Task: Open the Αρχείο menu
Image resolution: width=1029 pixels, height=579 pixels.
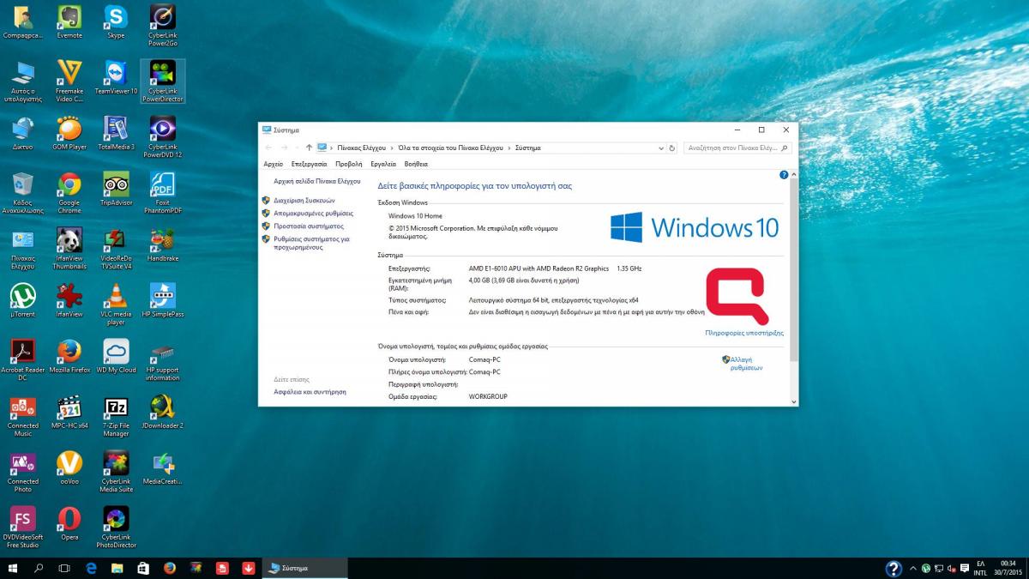Action: (274, 164)
